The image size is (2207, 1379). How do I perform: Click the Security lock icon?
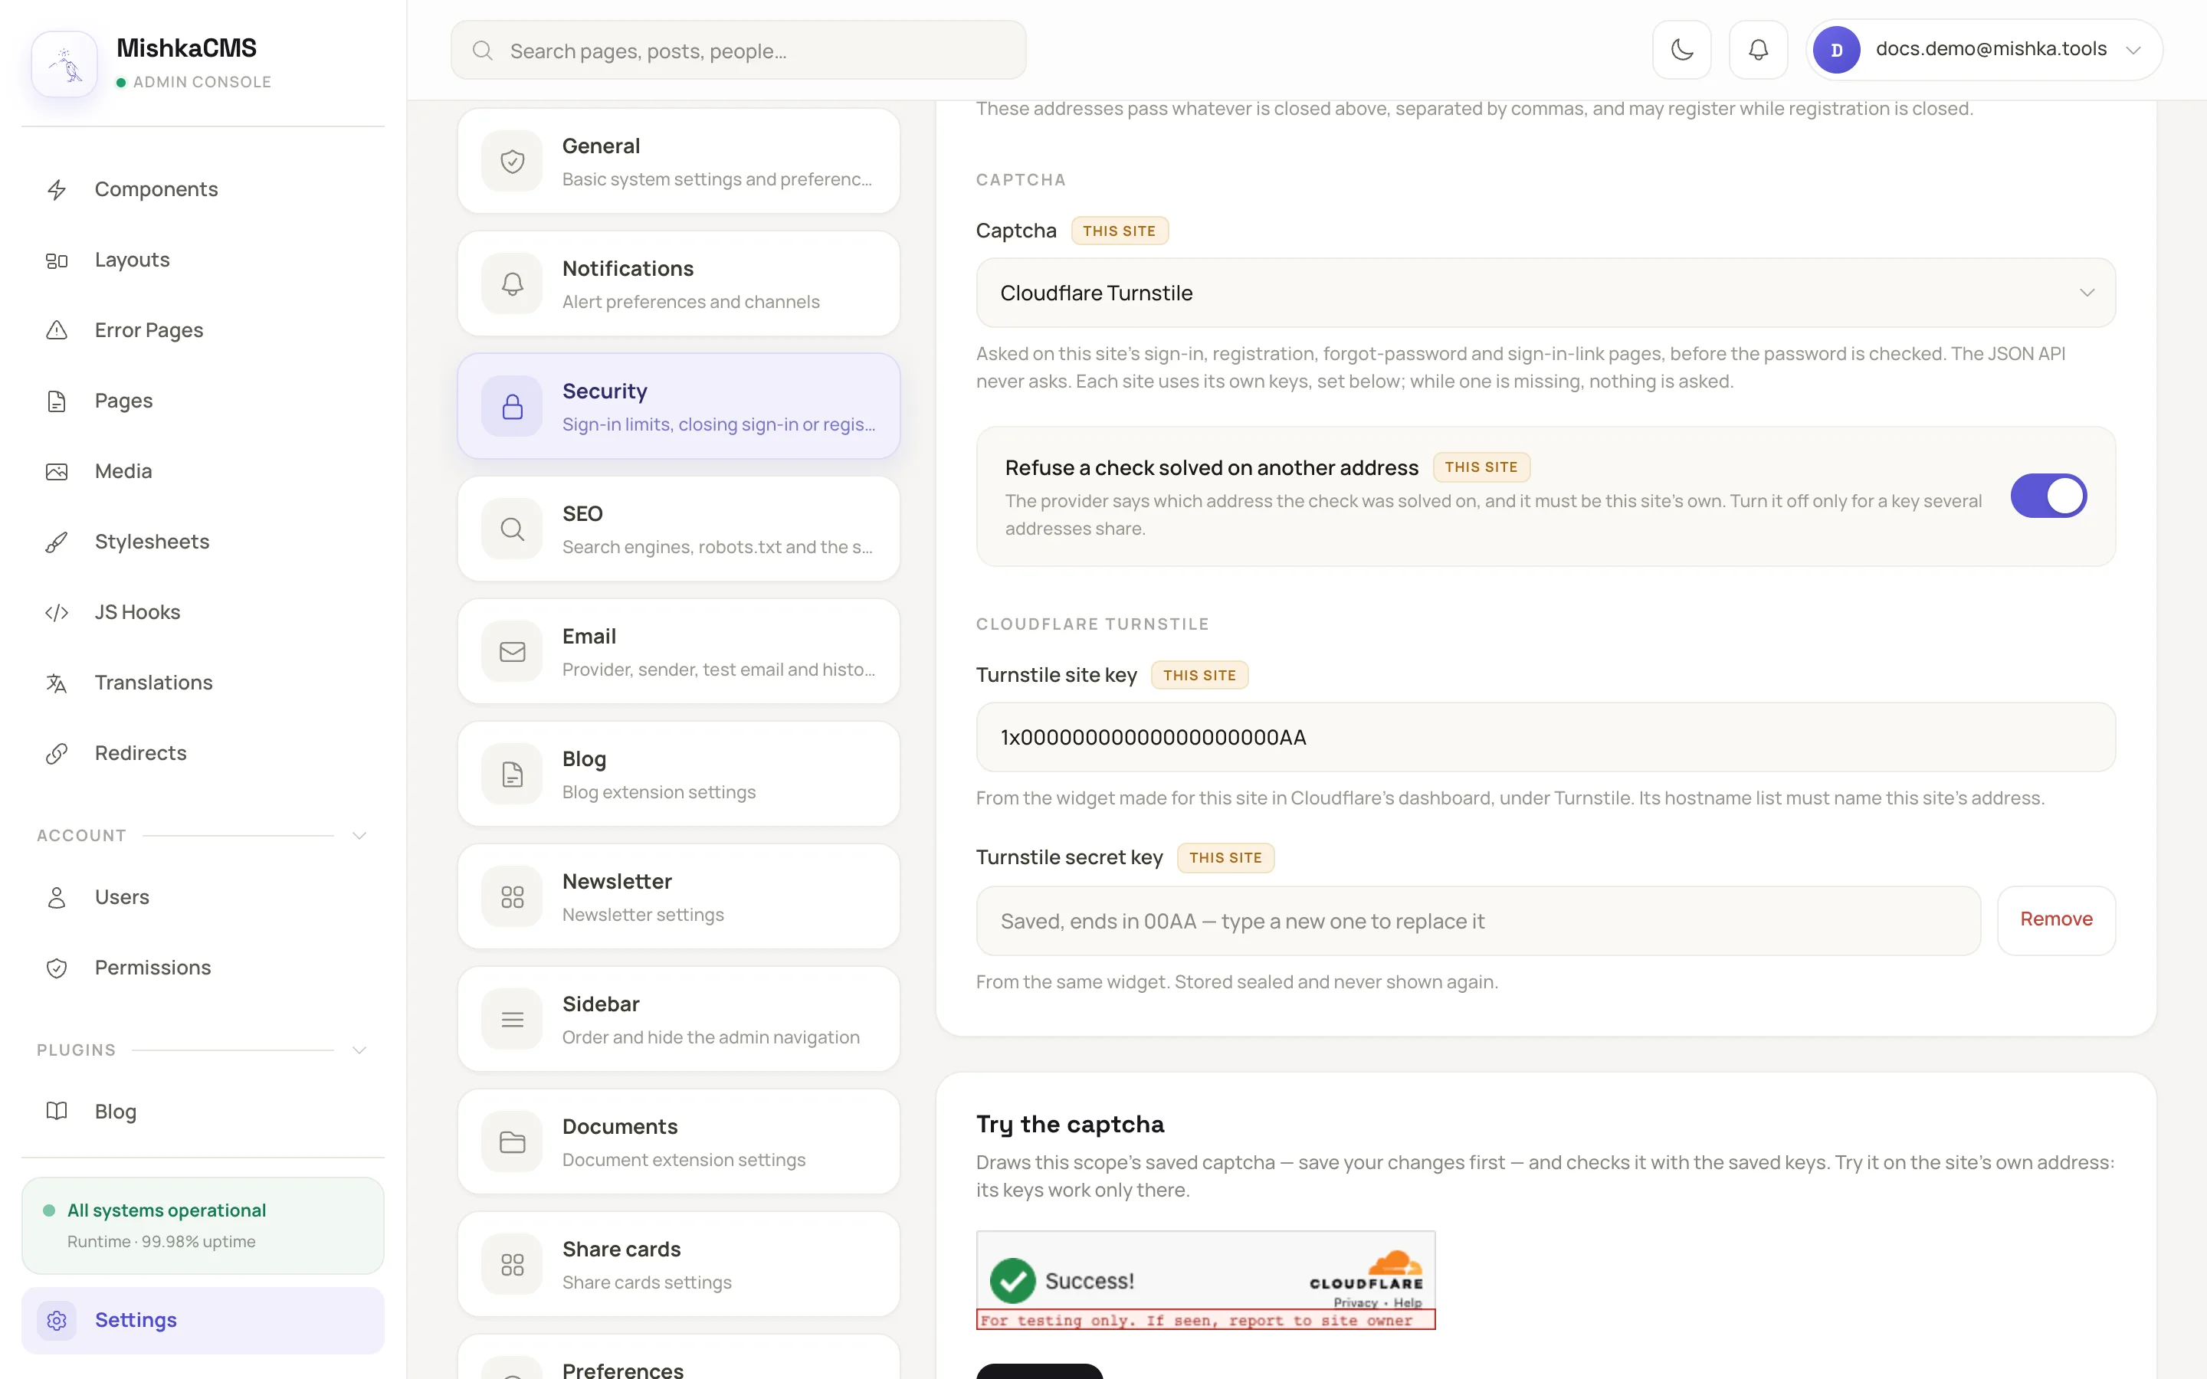click(513, 406)
